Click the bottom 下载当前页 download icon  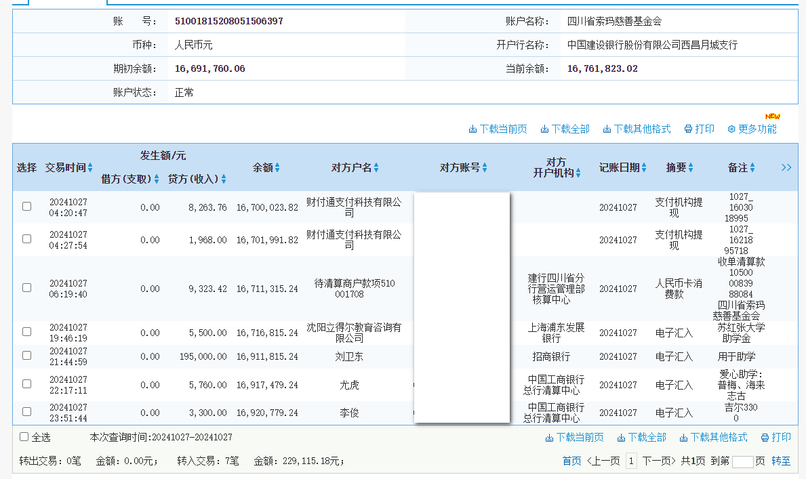click(x=550, y=437)
